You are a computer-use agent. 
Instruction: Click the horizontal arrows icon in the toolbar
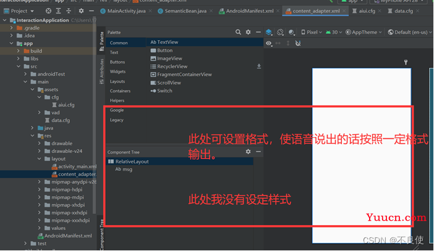[x=278, y=43]
